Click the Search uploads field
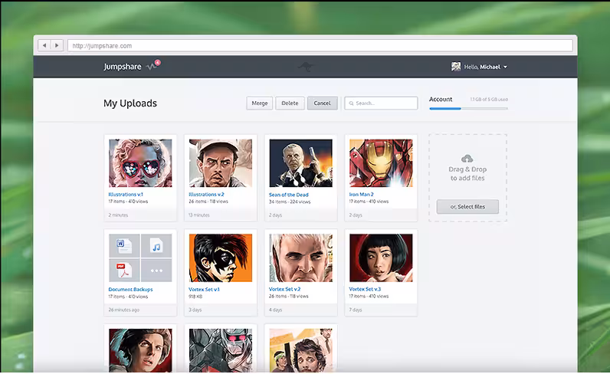The width and height of the screenshot is (610, 374). tap(381, 103)
